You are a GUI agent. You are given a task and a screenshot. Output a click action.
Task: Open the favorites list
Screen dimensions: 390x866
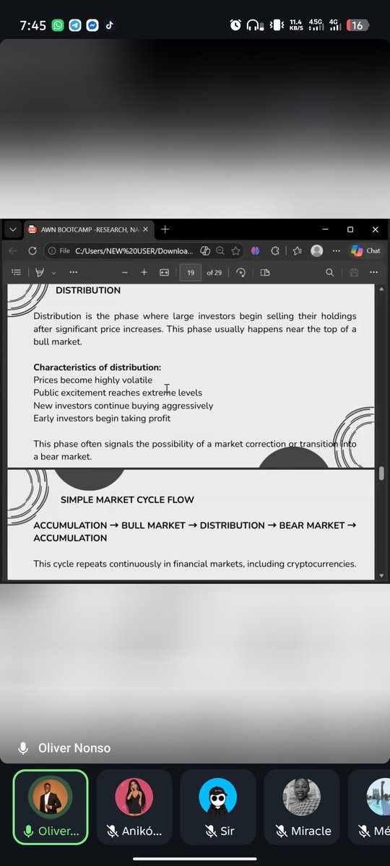pos(297,250)
